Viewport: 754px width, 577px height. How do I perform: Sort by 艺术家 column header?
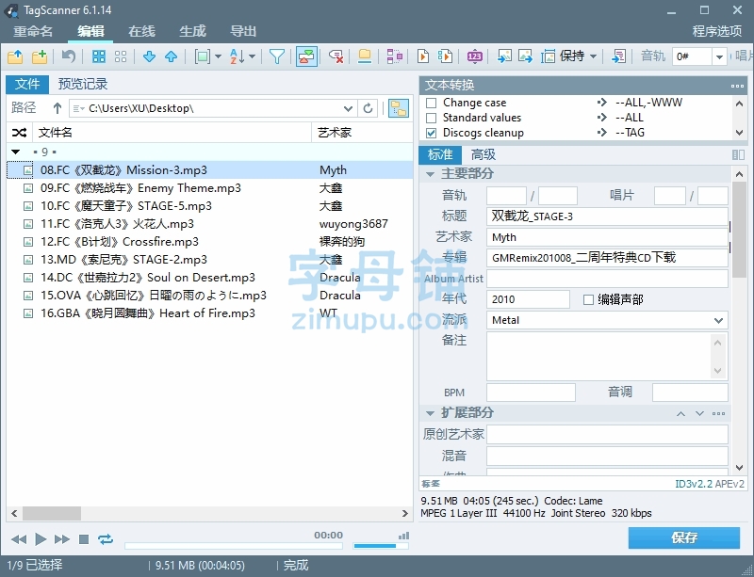click(x=362, y=133)
